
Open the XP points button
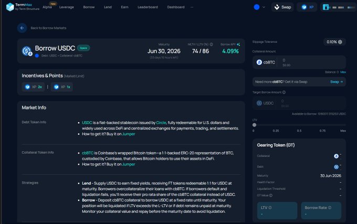[x=307, y=7]
